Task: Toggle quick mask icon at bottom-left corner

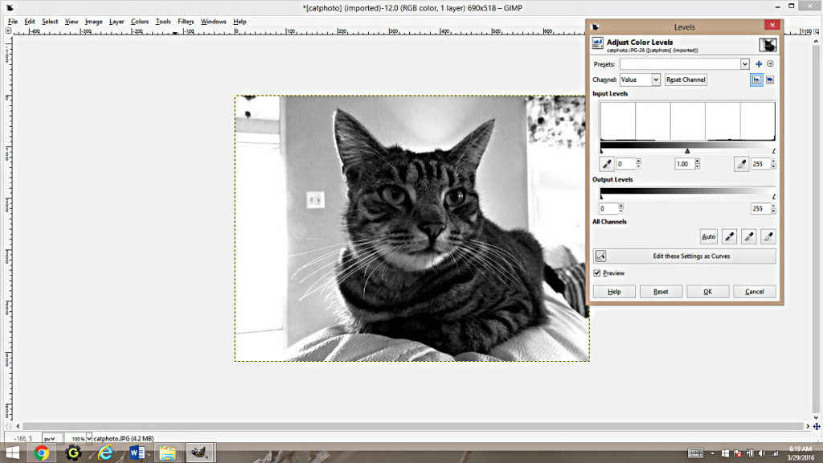Action: 8,426
